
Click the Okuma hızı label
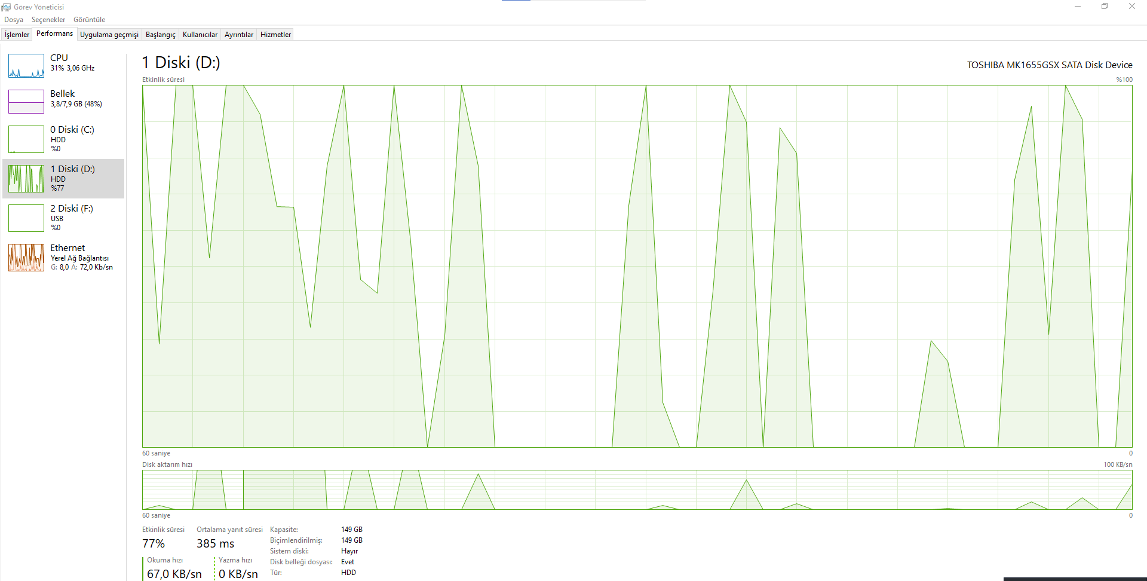[165, 560]
